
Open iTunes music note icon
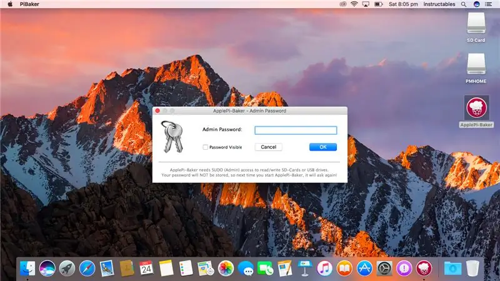(324, 269)
